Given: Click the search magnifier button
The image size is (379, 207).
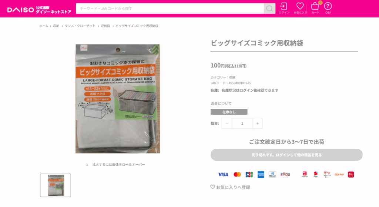Looking at the screenshot, I should coord(269,9).
